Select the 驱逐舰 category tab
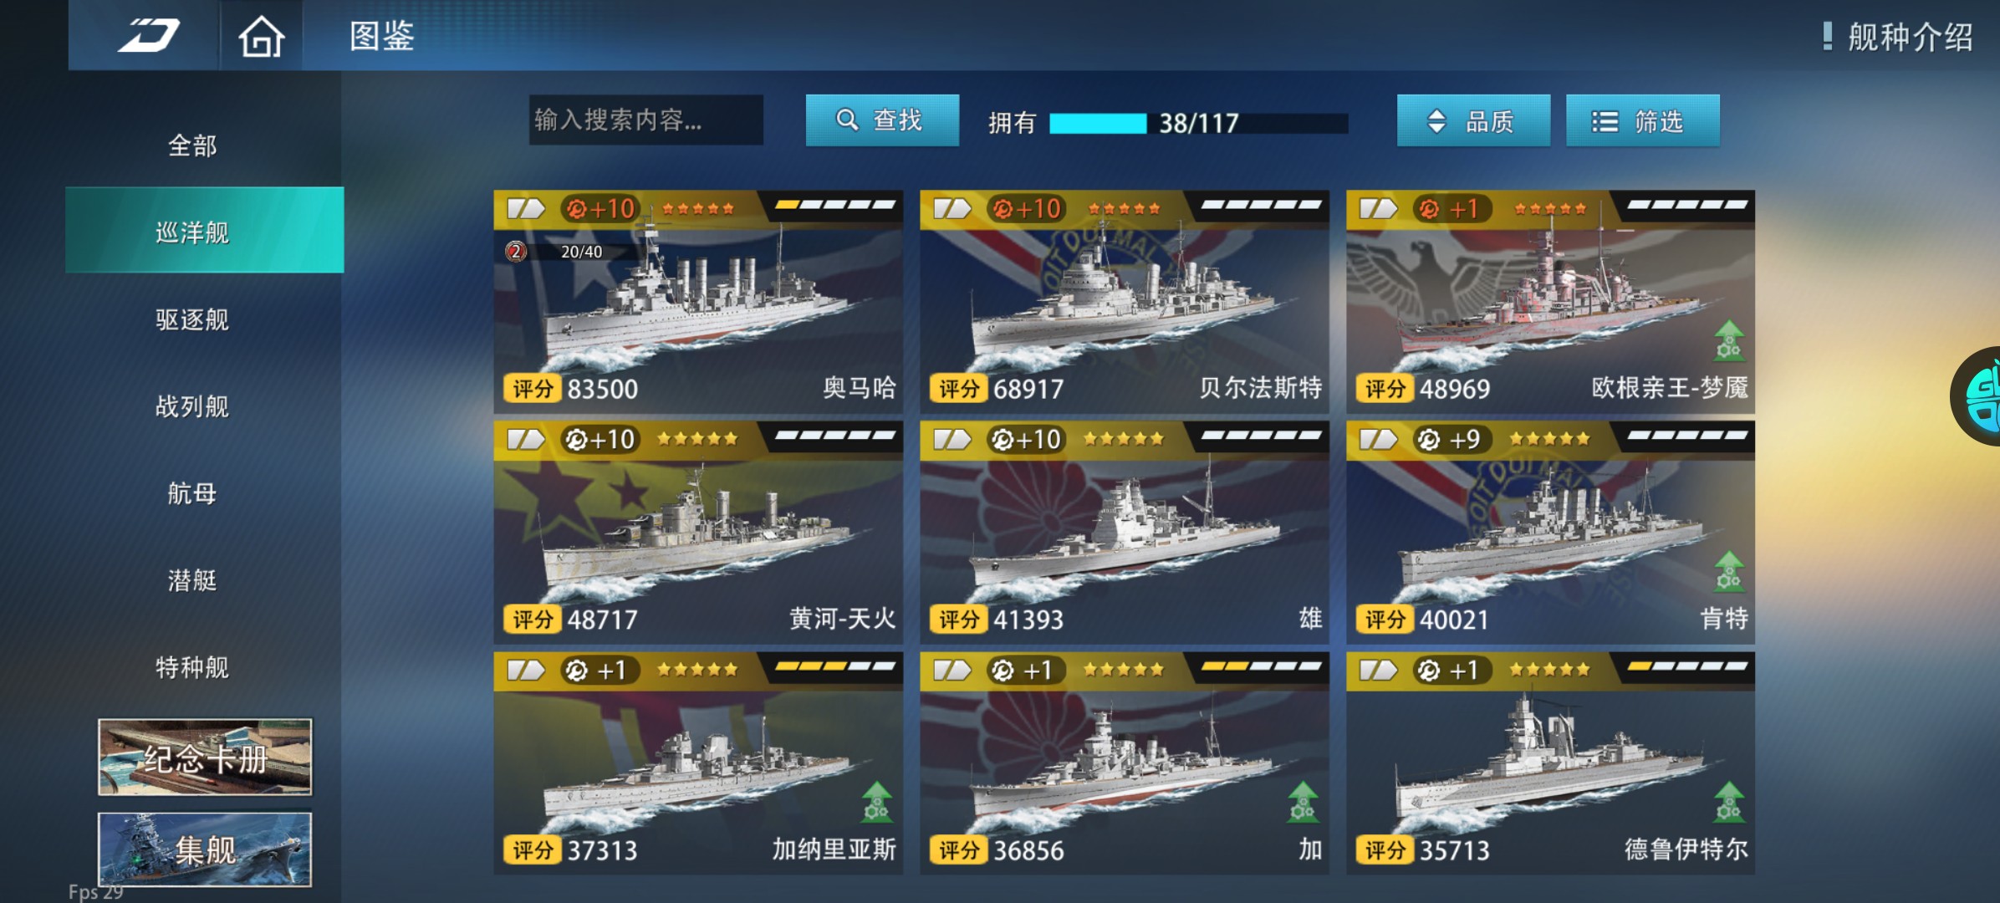The width and height of the screenshot is (2000, 903). (x=192, y=319)
